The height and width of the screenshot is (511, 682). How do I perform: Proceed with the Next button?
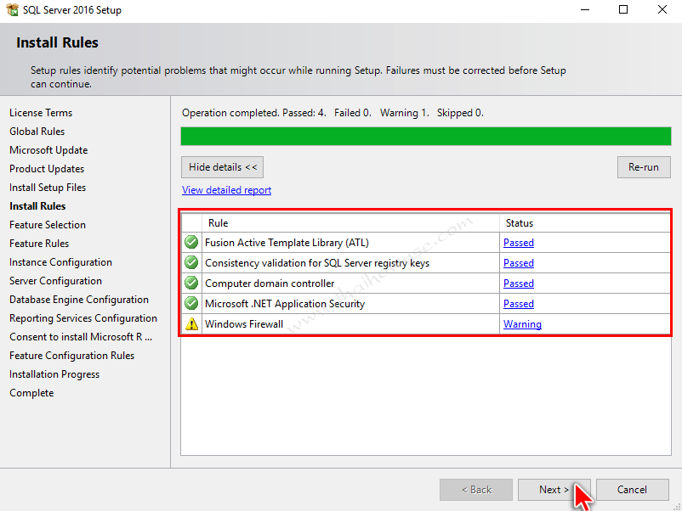coord(554,490)
